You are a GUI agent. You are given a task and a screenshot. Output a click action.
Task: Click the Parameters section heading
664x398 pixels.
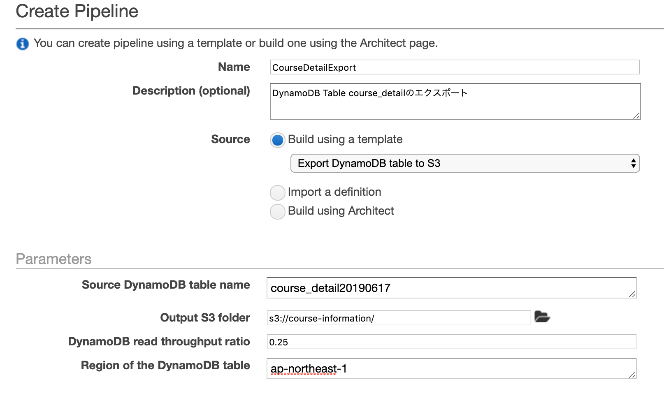[x=53, y=259]
